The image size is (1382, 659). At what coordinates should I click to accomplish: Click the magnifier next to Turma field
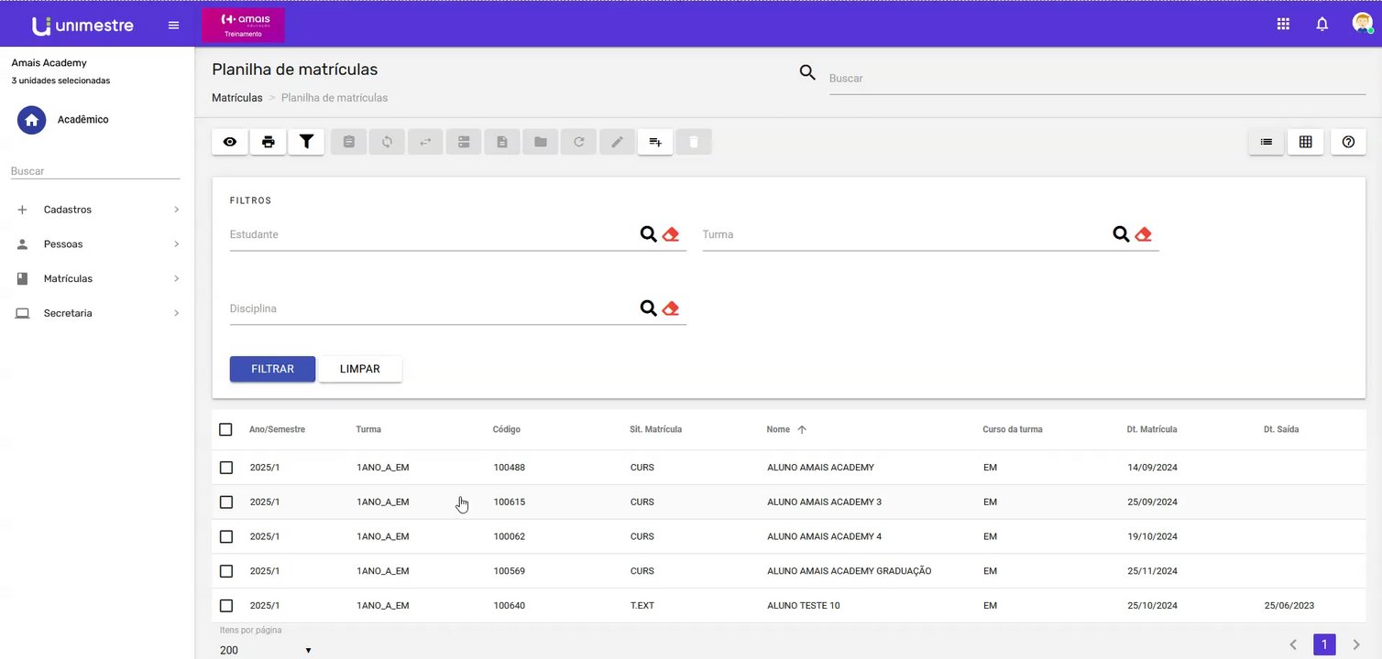point(1121,234)
